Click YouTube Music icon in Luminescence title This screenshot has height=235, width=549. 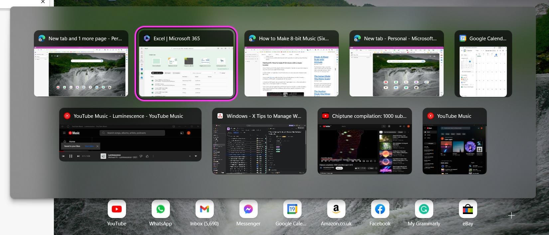[x=67, y=116]
